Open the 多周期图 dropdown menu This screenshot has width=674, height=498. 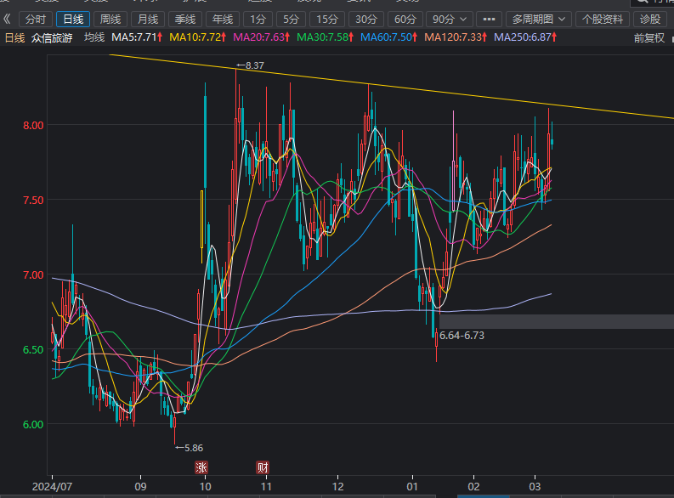537,19
